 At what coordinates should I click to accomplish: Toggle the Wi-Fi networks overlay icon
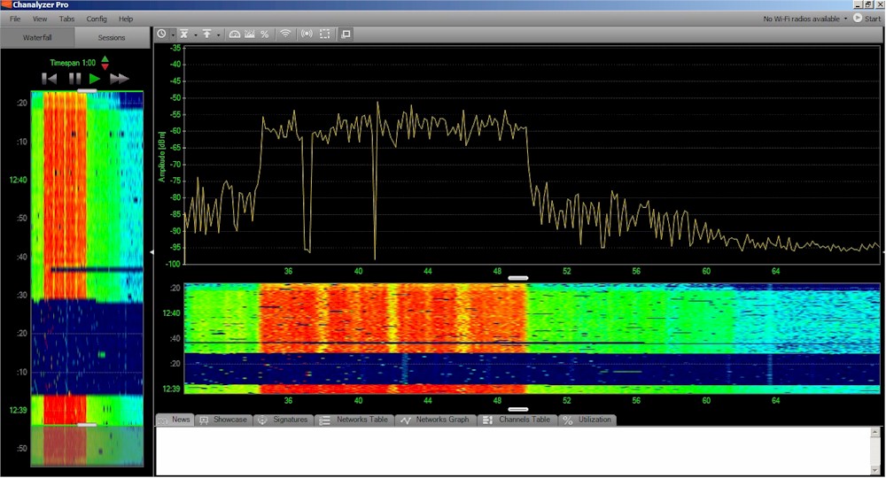click(x=285, y=34)
